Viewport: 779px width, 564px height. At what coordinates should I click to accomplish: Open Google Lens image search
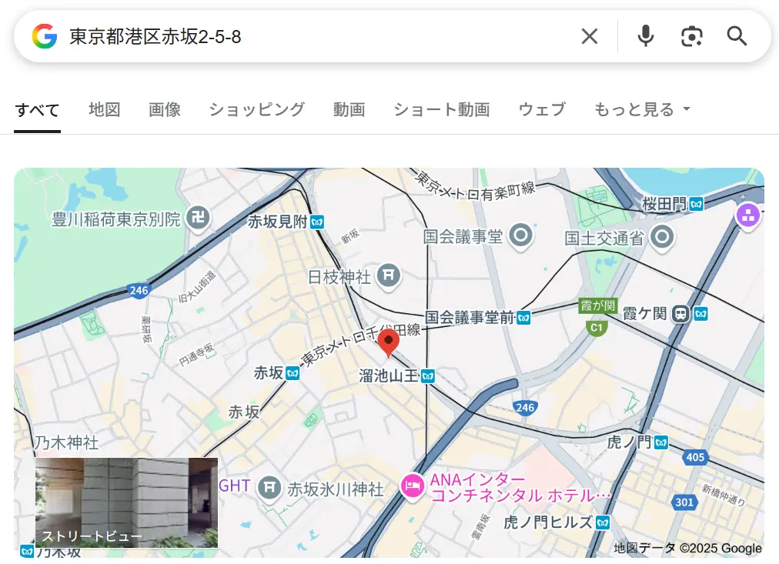pos(691,35)
